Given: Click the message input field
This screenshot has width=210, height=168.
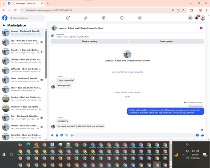Looking at the screenshot, I should [133, 135].
